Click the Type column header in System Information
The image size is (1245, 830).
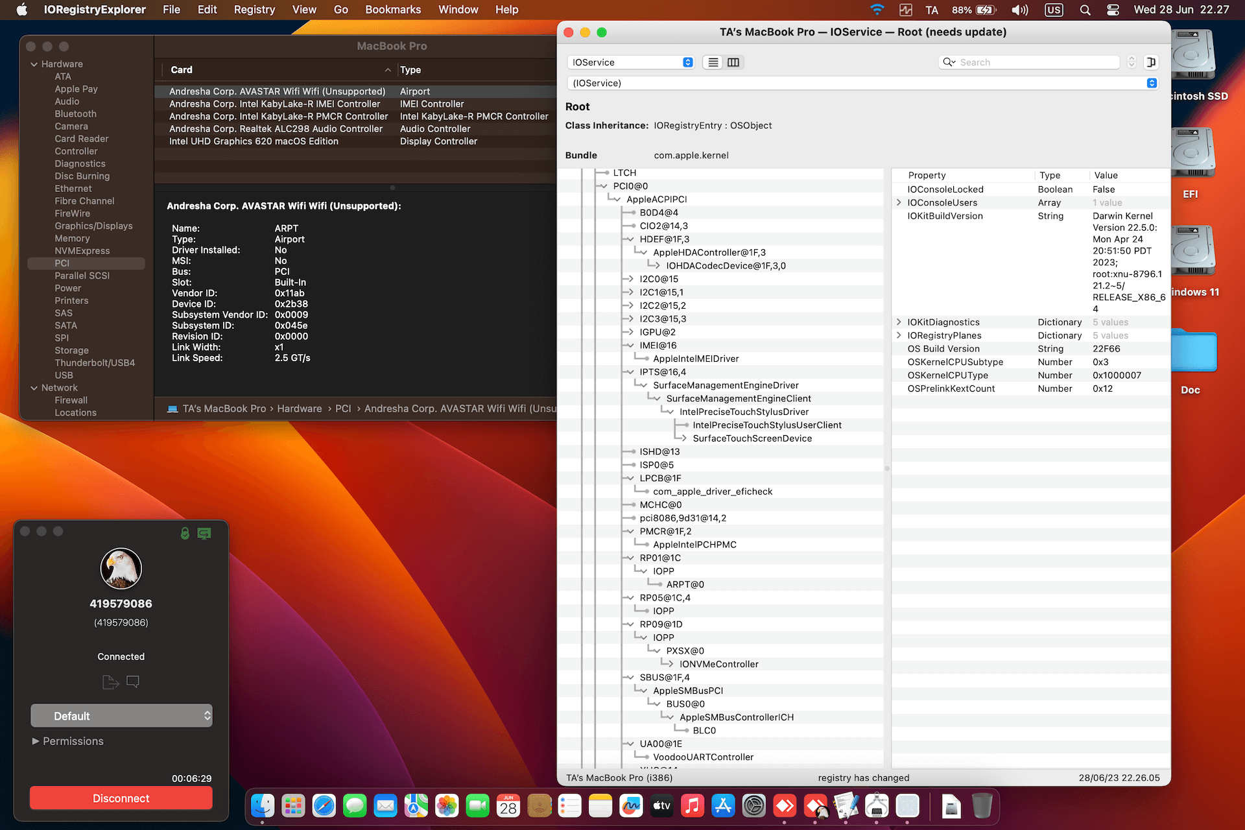477,70
